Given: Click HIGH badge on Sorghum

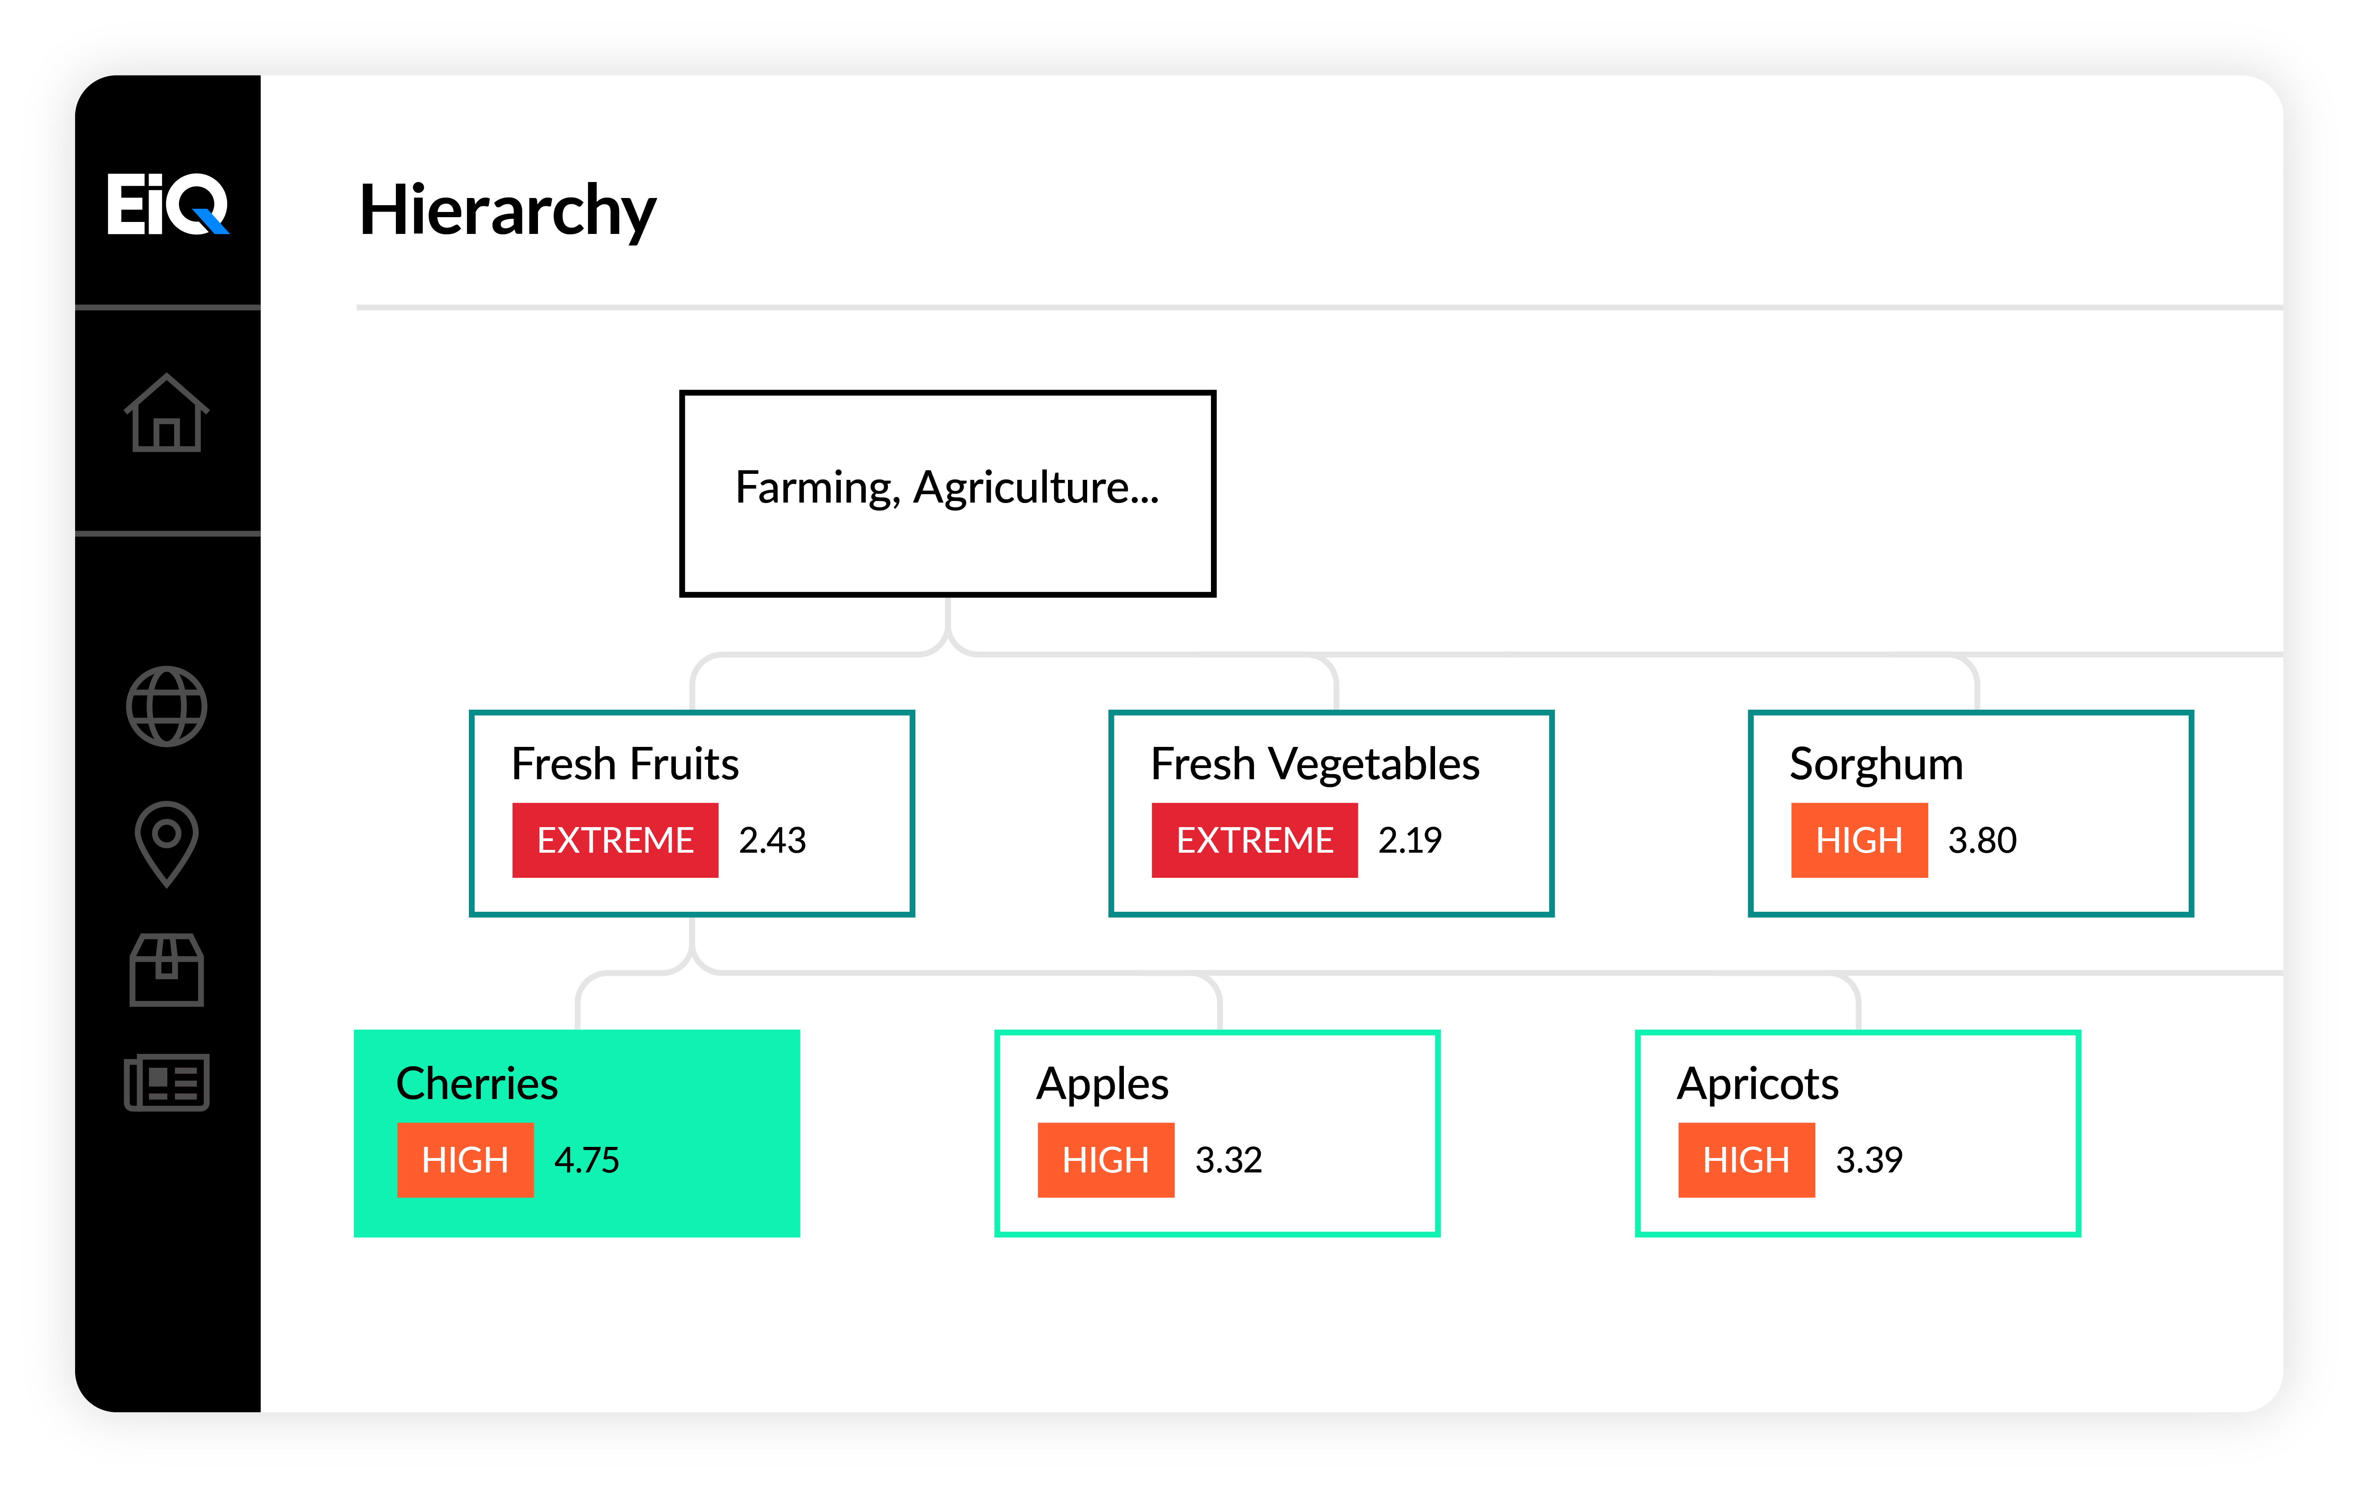Looking at the screenshot, I should [x=1859, y=840].
